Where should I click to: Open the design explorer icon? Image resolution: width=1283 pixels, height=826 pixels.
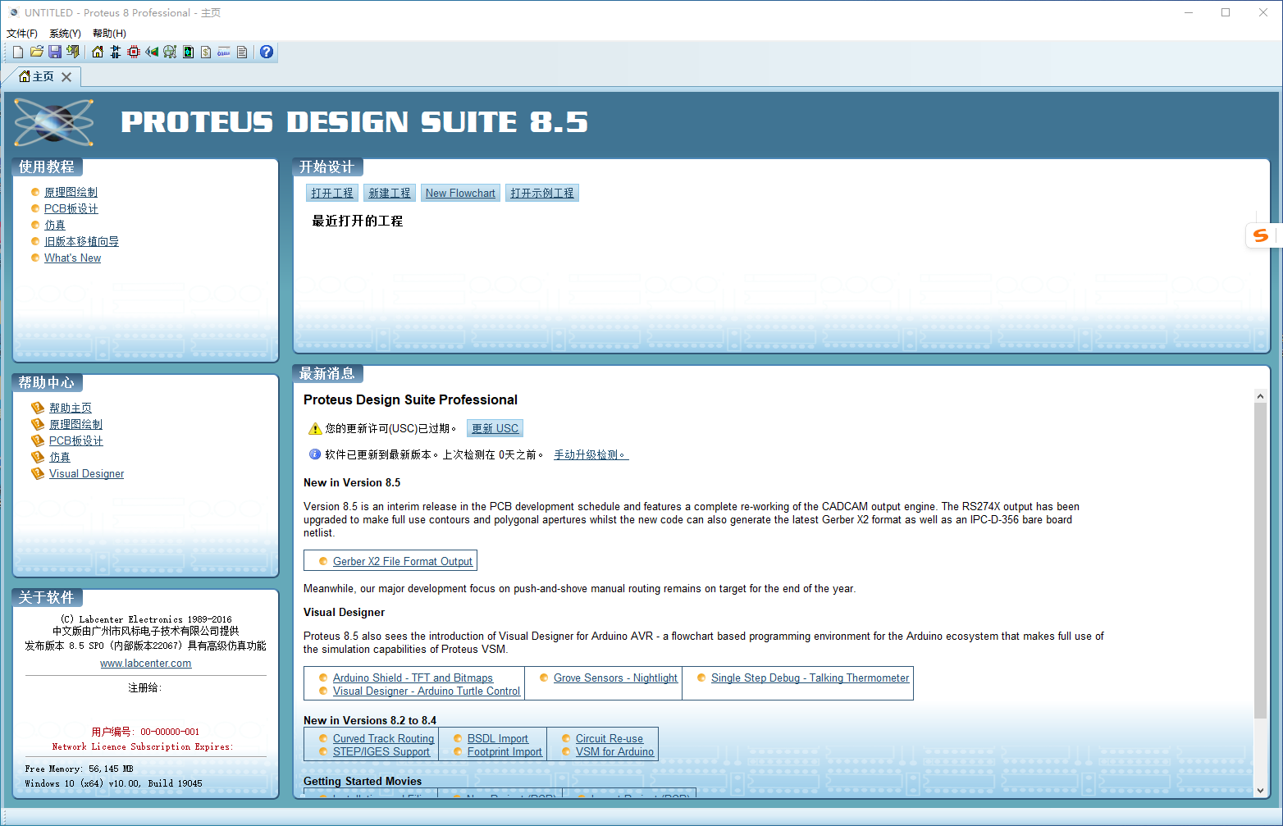click(188, 52)
